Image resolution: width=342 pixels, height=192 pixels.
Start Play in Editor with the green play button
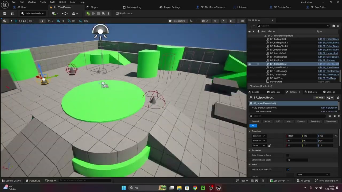[88, 13]
